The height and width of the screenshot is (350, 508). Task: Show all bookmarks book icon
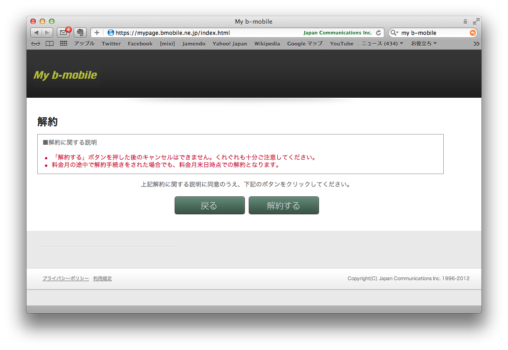pyautogui.click(x=49, y=44)
